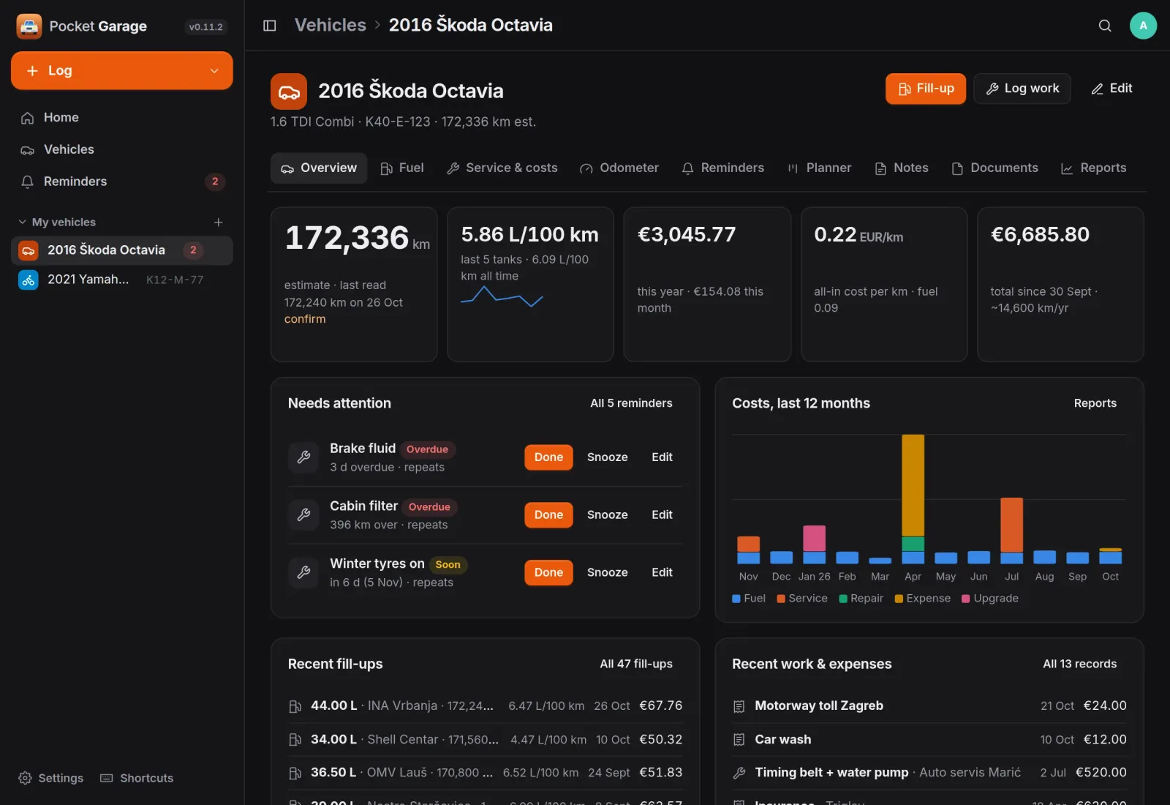Screen dimensions: 1170x805
Task: Click the yellow Expense bar for April
Action: click(913, 485)
